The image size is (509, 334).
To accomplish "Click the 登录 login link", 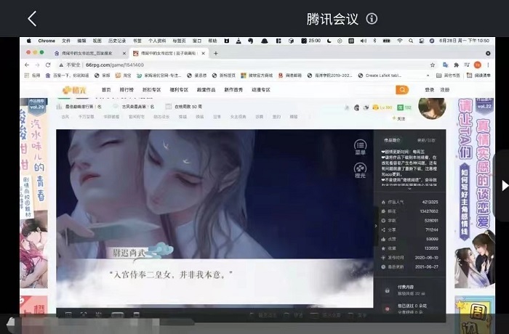I will coord(430,90).
